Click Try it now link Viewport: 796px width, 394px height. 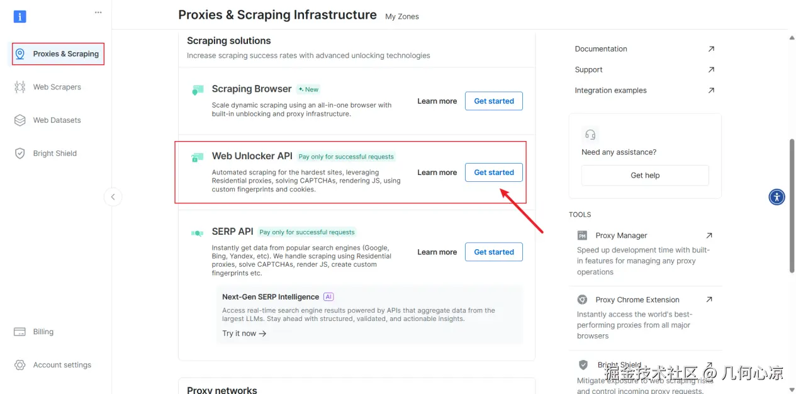pos(244,334)
